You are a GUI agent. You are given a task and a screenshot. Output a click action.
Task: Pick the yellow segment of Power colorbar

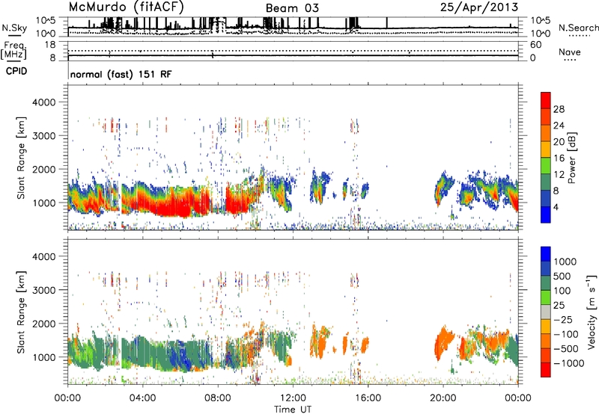(x=546, y=149)
